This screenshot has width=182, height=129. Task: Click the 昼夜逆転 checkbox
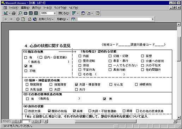click(x=80, y=61)
